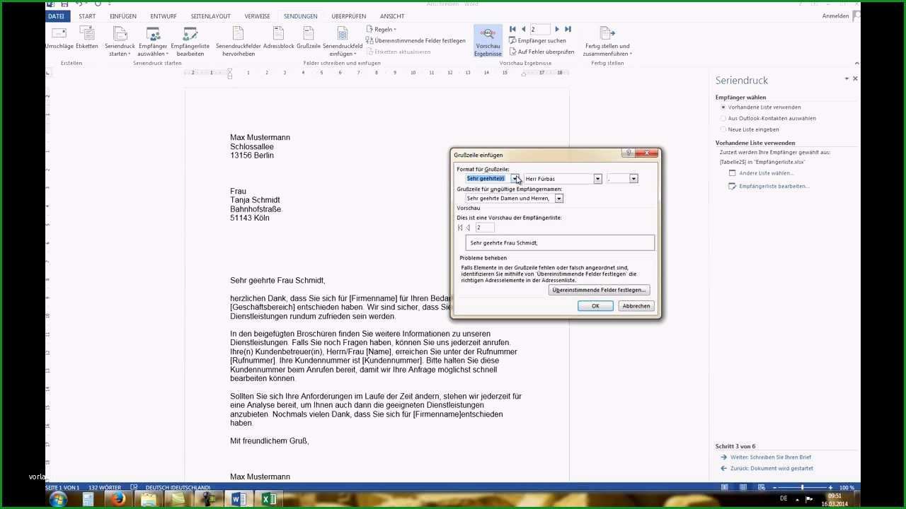Screen dimensions: 906x509
Task: Show previous recipient in dialog preview
Action: (468, 228)
